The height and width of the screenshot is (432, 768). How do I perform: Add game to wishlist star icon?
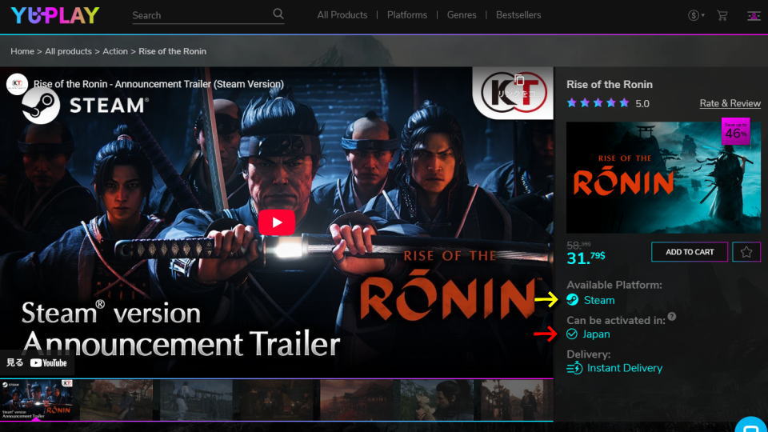coord(746,252)
